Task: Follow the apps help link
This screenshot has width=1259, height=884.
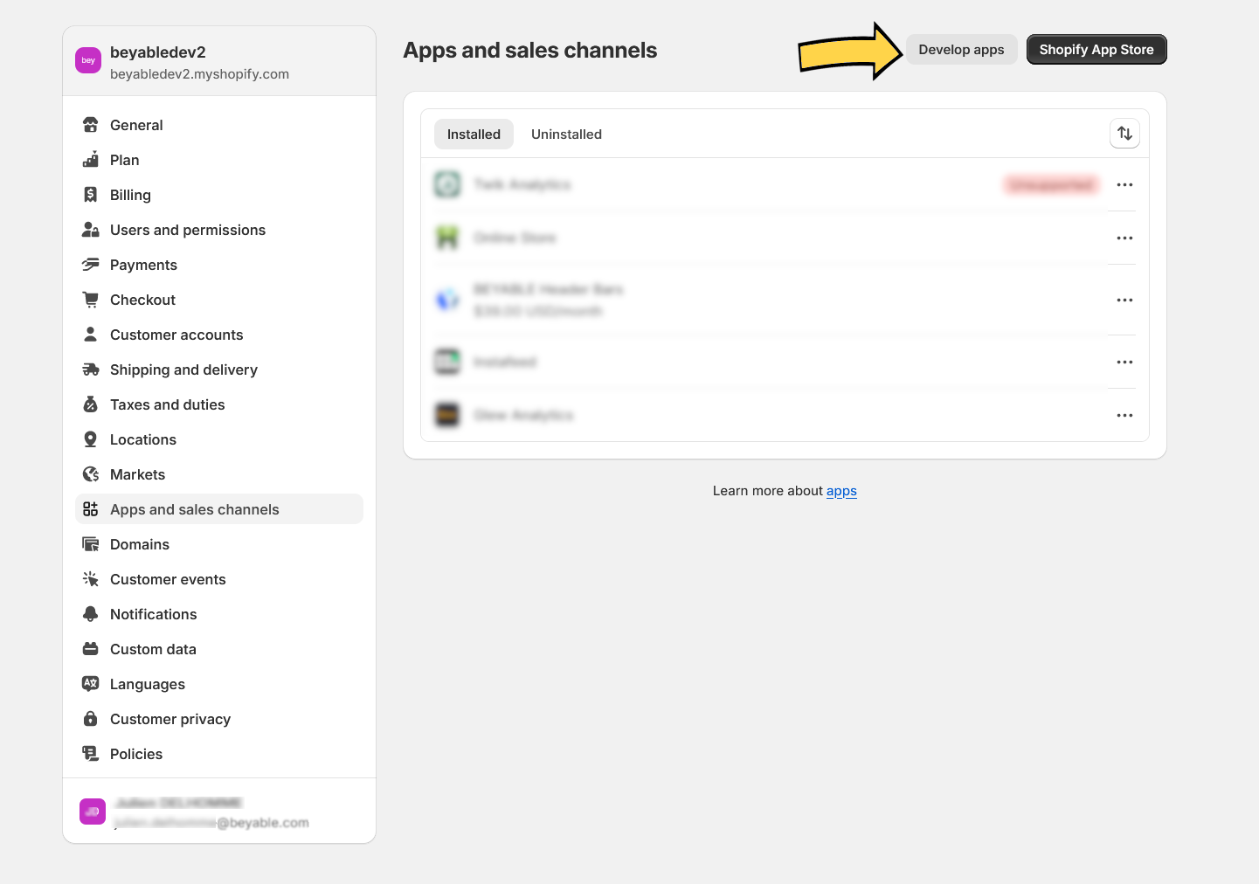Action: pos(841,491)
